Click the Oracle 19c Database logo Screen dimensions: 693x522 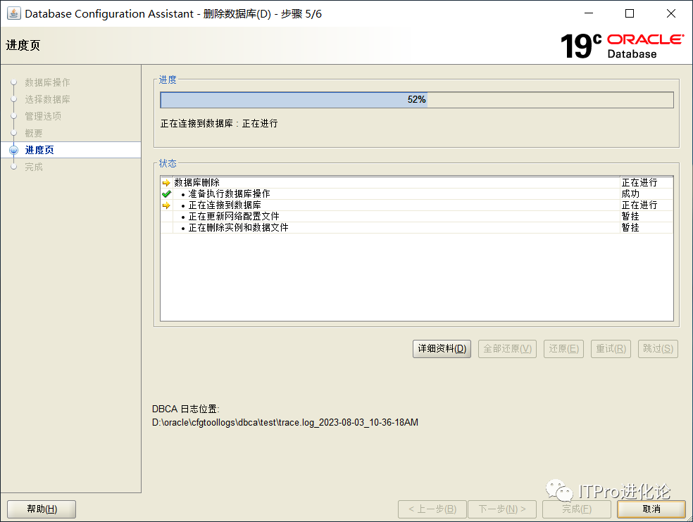tap(623, 46)
